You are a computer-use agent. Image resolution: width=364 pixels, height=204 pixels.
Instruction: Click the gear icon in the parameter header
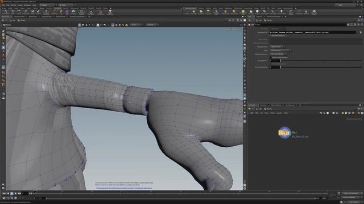tap(349, 24)
